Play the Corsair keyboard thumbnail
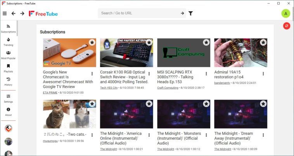This screenshot has height=156, width=294. coord(126,53)
